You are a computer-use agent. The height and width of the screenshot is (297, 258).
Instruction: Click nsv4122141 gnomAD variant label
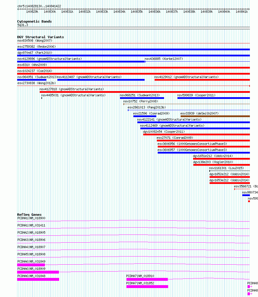(x=169, y=119)
